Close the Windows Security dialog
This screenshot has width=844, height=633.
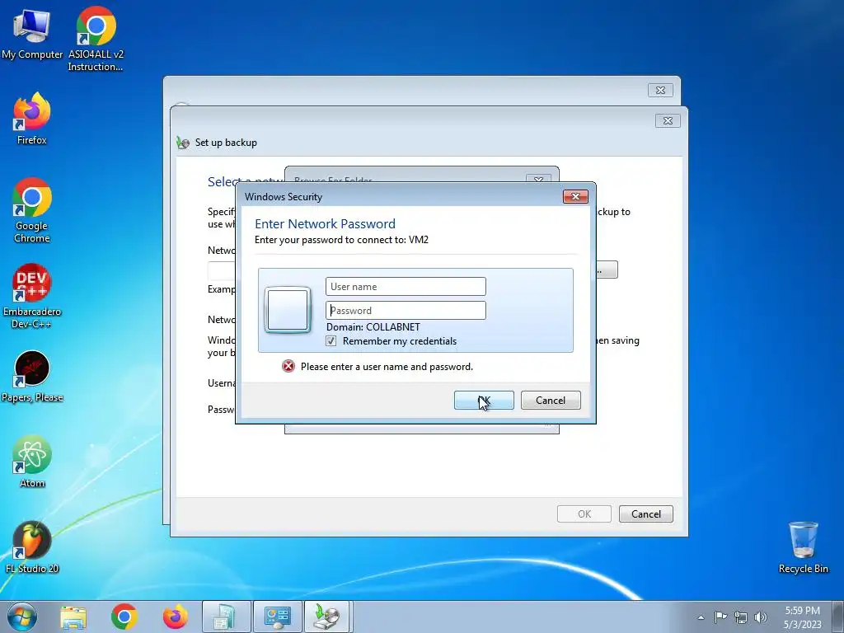click(x=575, y=196)
